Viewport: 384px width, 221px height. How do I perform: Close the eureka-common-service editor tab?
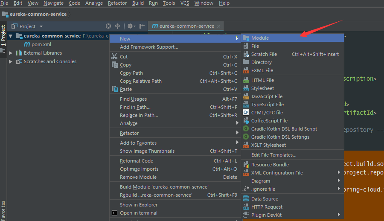(x=219, y=26)
